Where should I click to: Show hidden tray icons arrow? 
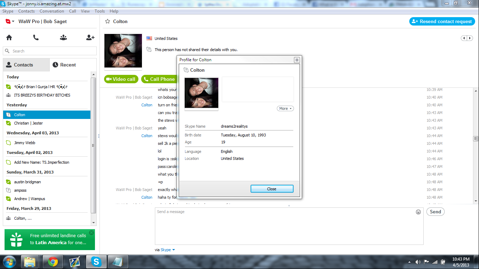[409, 262]
